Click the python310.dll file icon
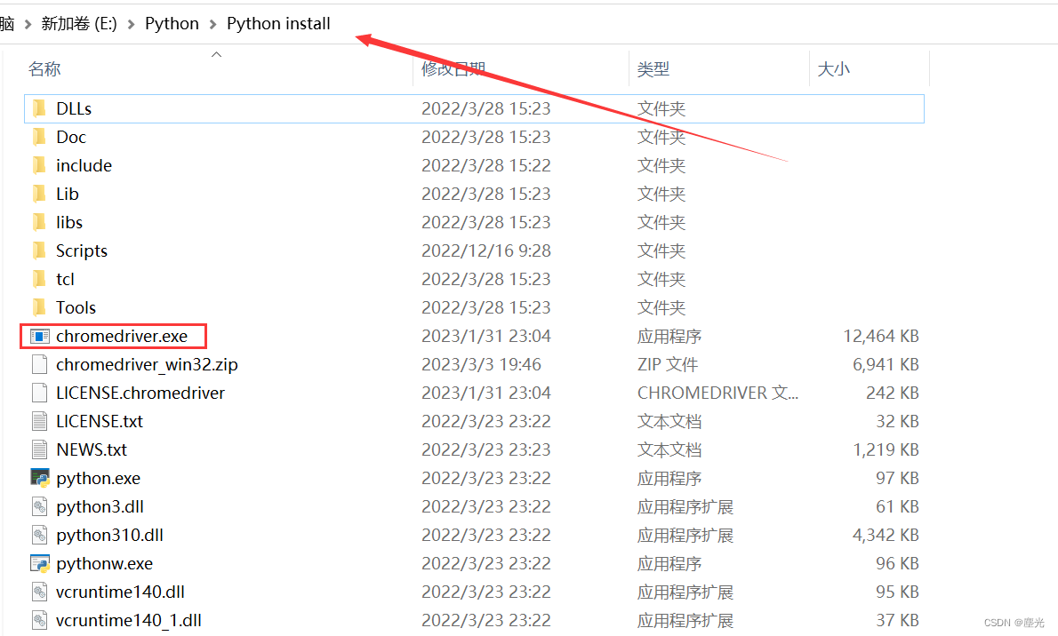Viewport: 1058px width, 636px height. [40, 535]
